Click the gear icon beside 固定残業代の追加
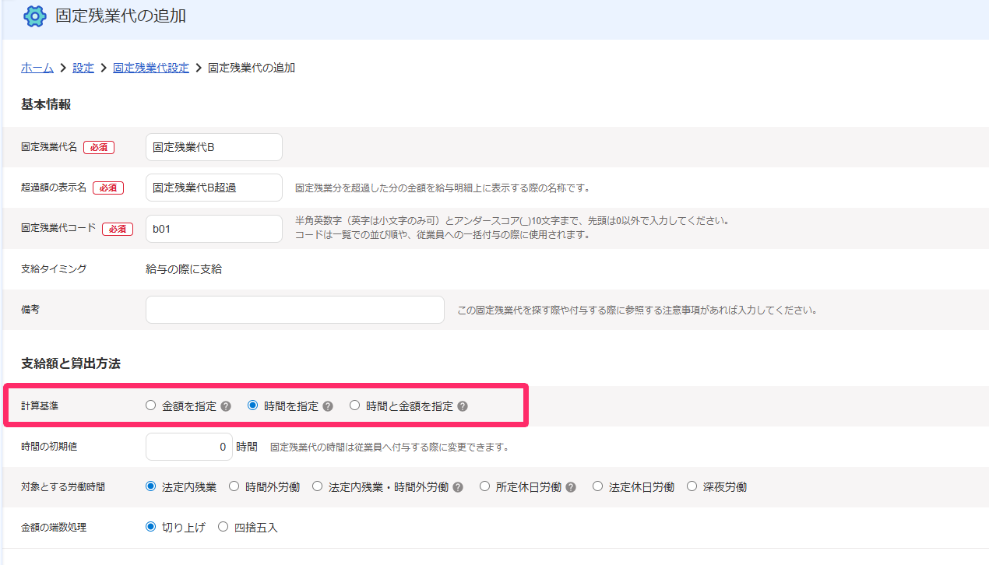This screenshot has width=989, height=565. (x=35, y=16)
